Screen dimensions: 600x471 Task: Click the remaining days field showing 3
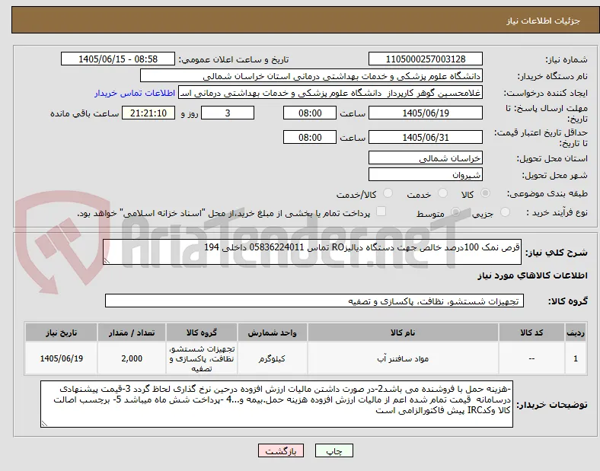tap(228, 113)
